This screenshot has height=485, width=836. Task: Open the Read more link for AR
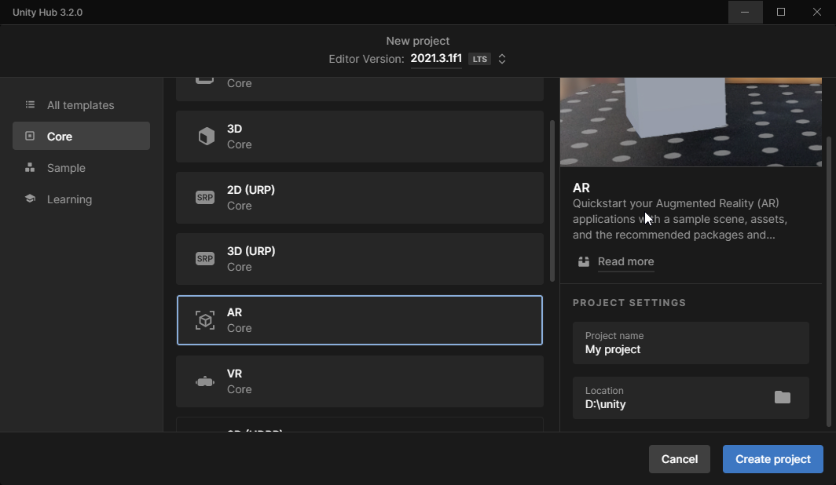[x=626, y=261]
